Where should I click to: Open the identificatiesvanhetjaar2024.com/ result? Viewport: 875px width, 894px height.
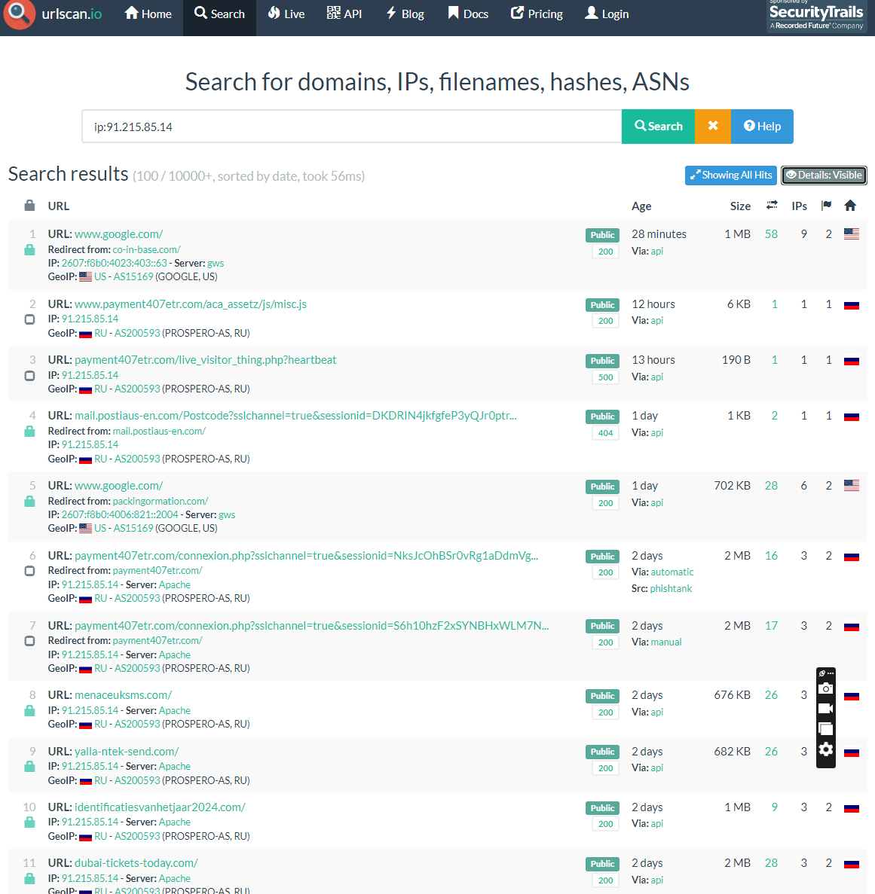160,807
